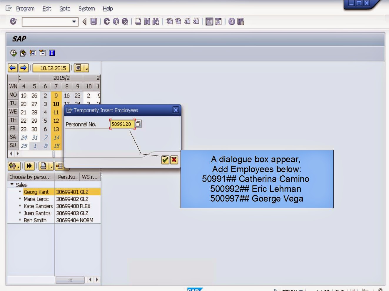Open the Program menu
Screen dimensions: 389x291
click(26, 9)
